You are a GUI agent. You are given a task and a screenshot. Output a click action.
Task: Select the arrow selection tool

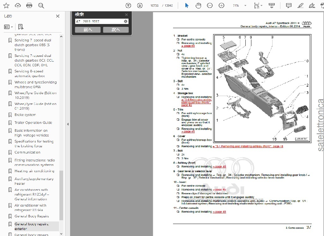point(187,6)
